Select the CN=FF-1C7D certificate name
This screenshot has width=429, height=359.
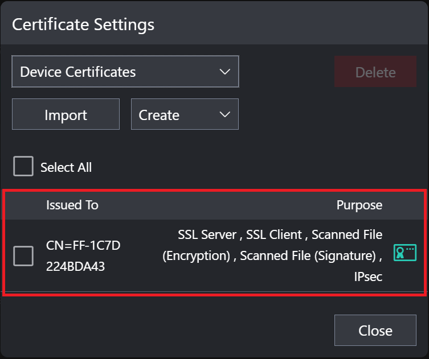83,245
